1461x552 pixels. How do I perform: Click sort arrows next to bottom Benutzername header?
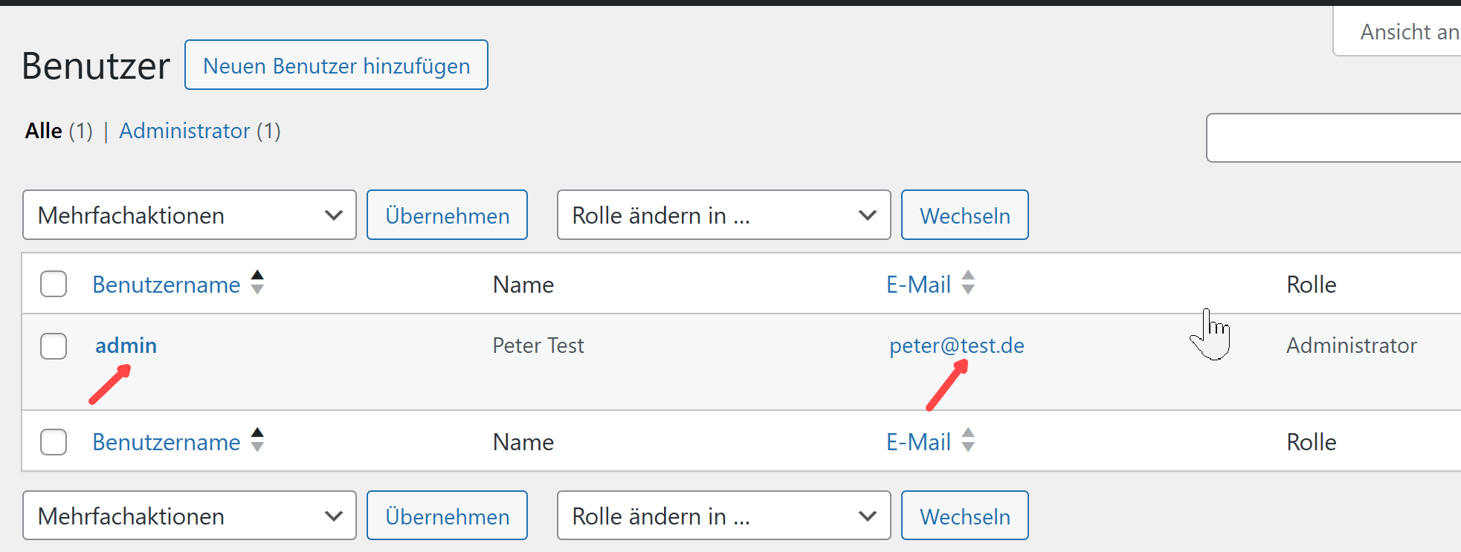point(257,441)
